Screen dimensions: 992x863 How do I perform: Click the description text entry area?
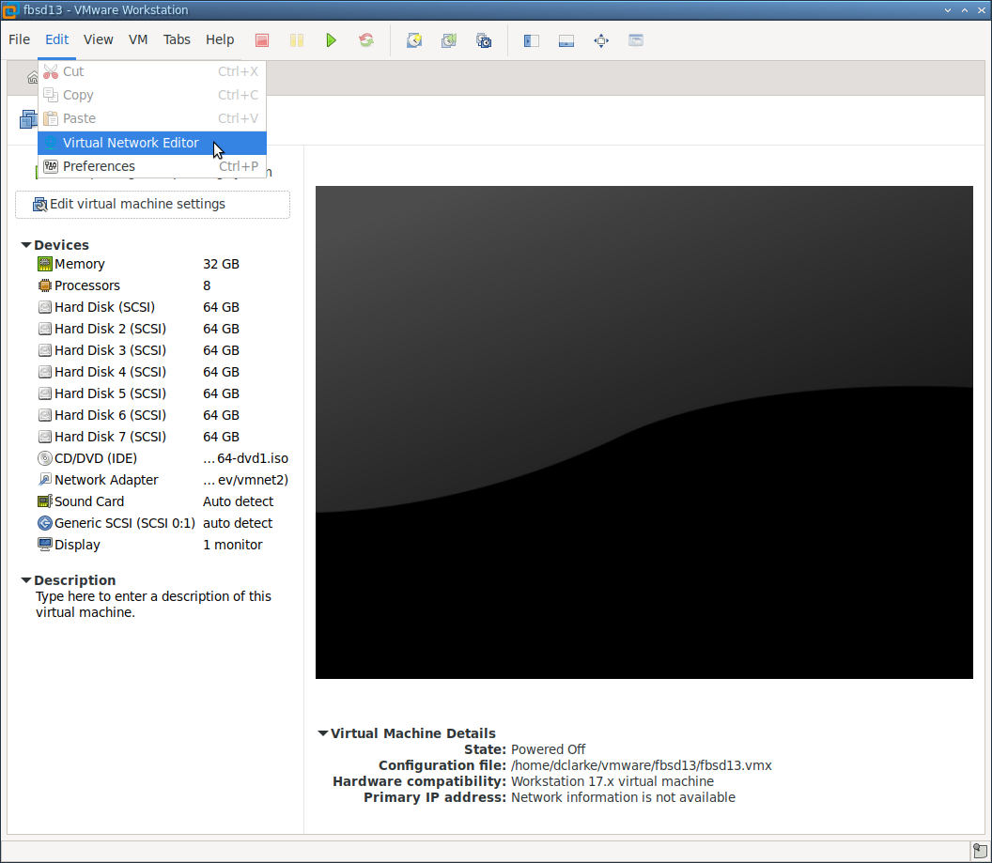(x=153, y=605)
